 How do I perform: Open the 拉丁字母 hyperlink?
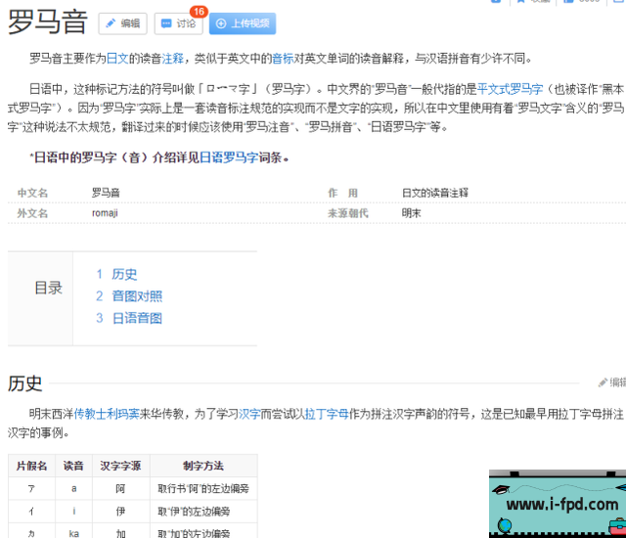(327, 414)
